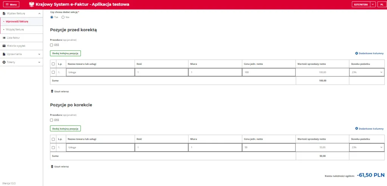Click the NIP 5272767250 button
The height and width of the screenshot is (186, 387).
coord(361,5)
